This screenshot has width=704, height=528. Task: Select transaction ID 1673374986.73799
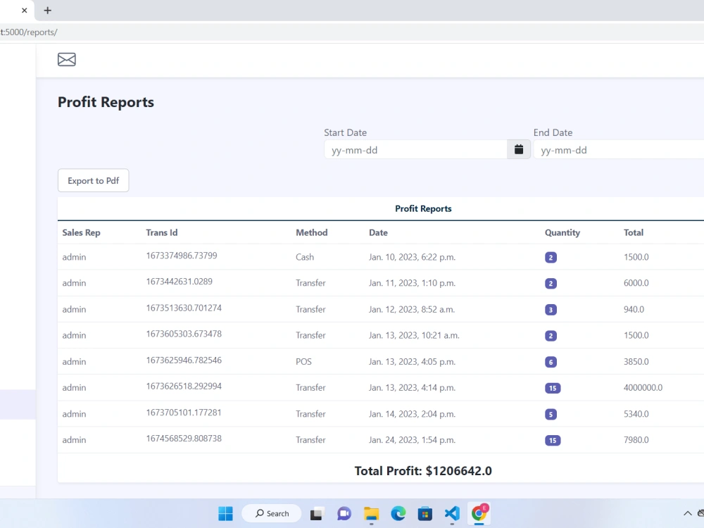click(x=182, y=256)
